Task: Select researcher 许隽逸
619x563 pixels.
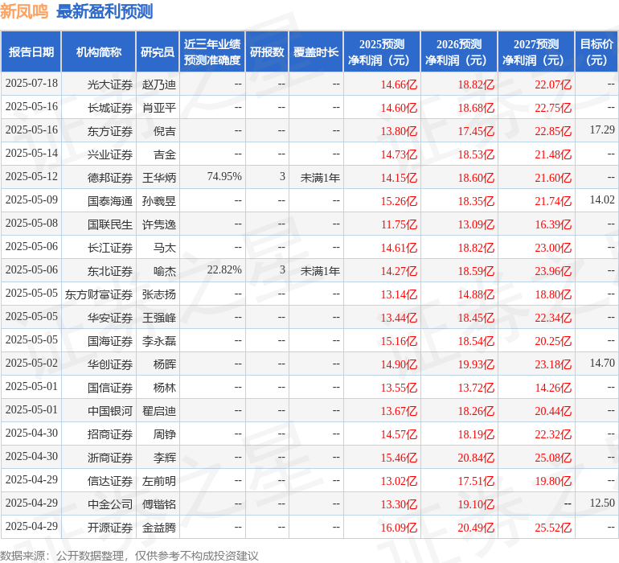Action: pyautogui.click(x=158, y=224)
